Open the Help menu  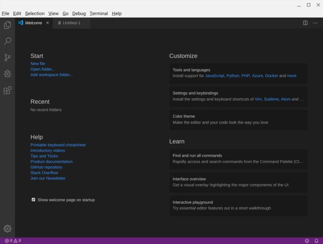tap(117, 14)
